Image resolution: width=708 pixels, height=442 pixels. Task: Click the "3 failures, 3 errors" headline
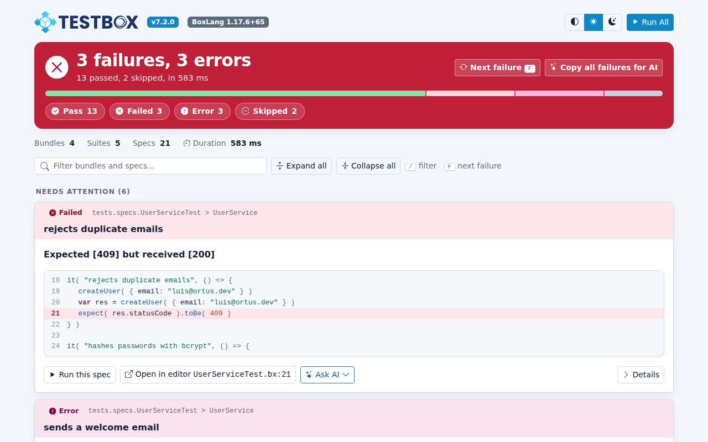pyautogui.click(x=164, y=60)
